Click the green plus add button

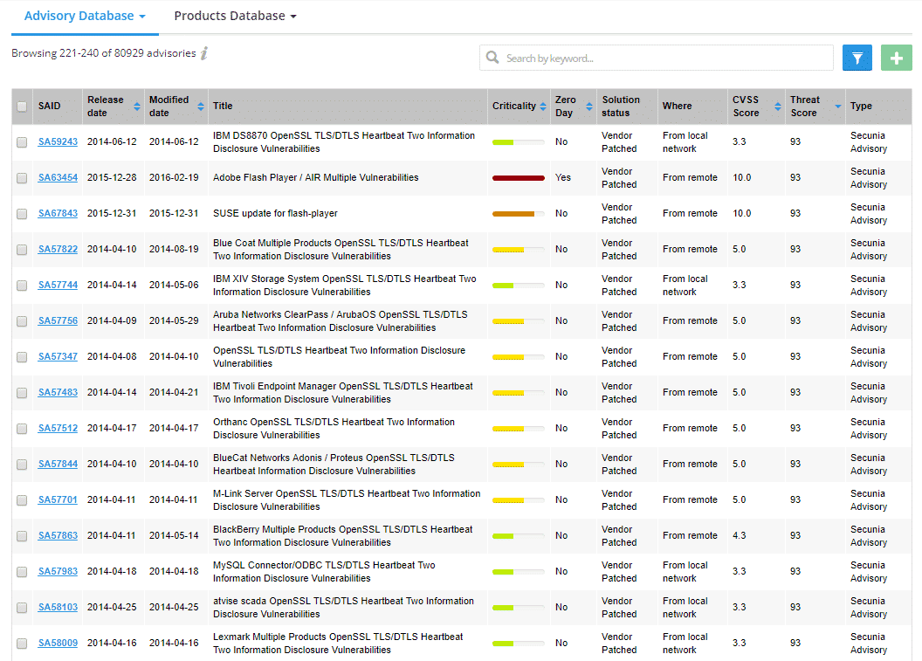point(896,58)
